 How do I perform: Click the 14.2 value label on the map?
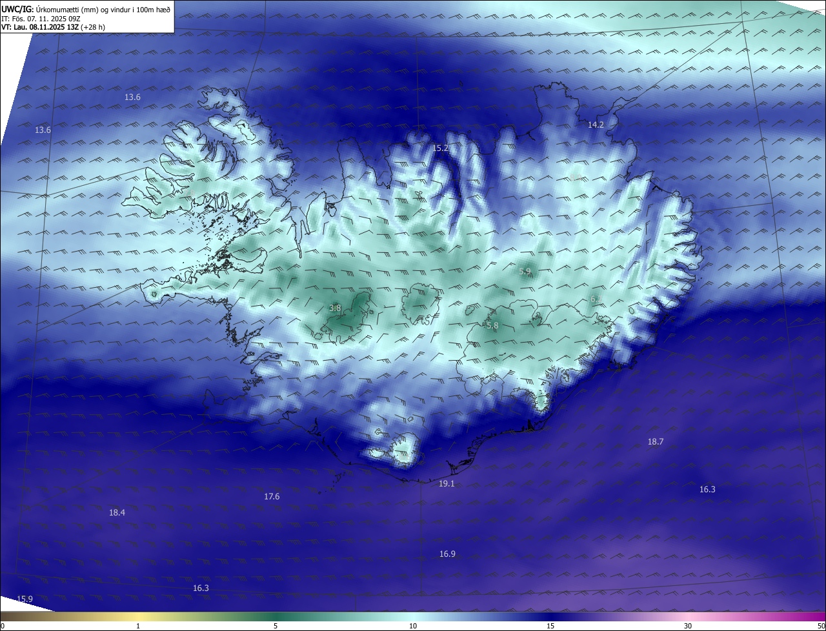click(596, 125)
